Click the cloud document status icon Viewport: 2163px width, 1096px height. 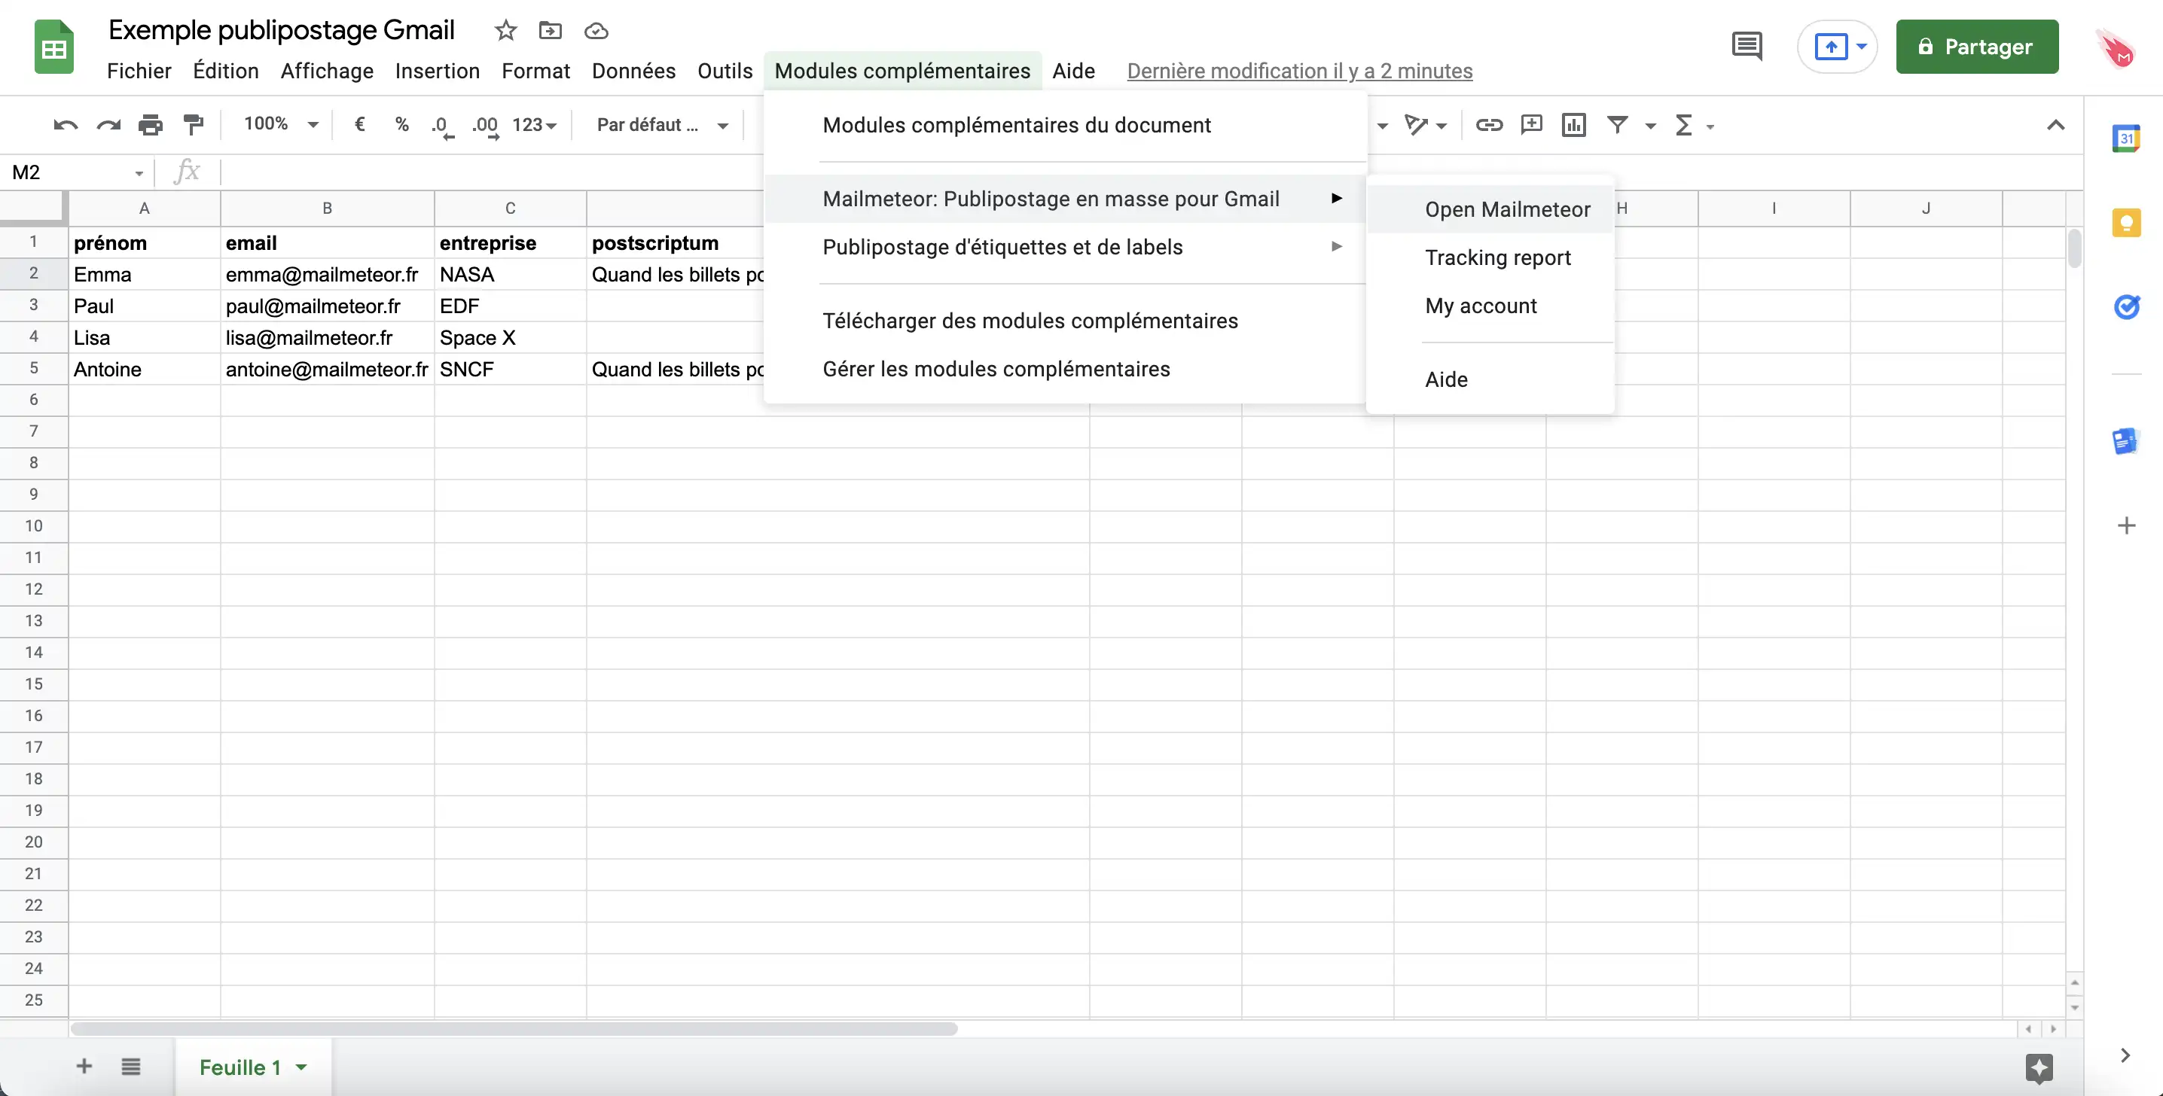coord(596,31)
